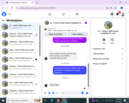Screen dimensions: 129x103
Task: Open Catherine conversation
Action: (19, 43)
